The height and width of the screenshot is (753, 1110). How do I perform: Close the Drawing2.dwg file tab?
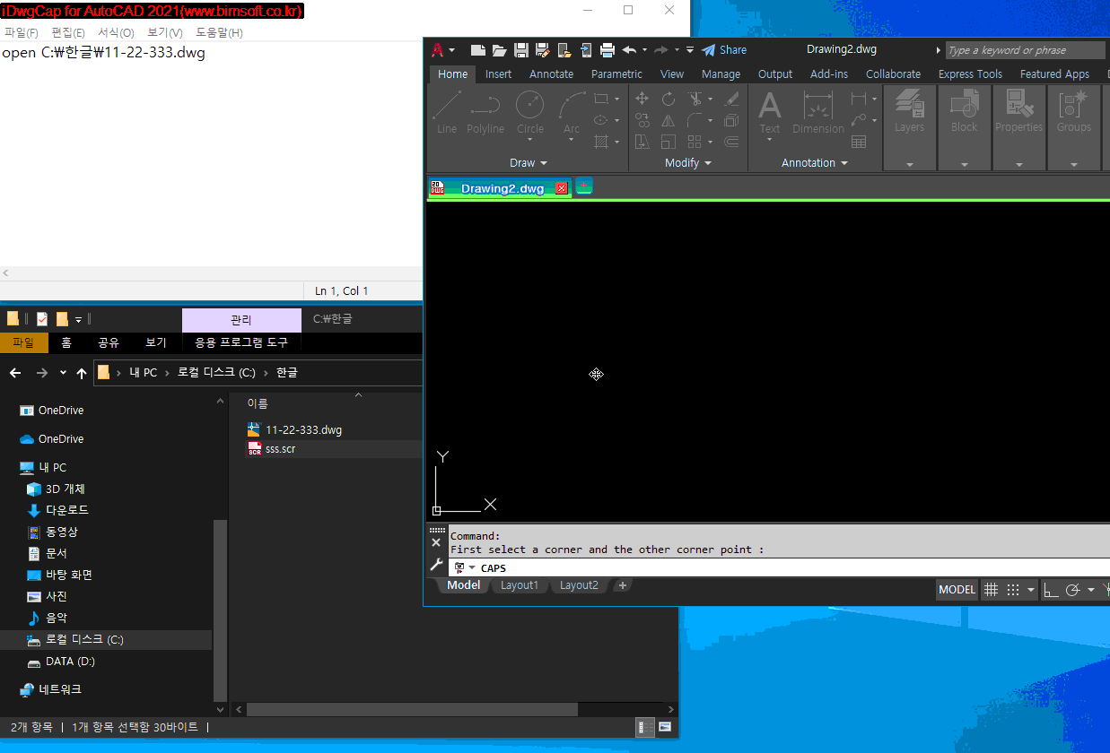tap(562, 188)
